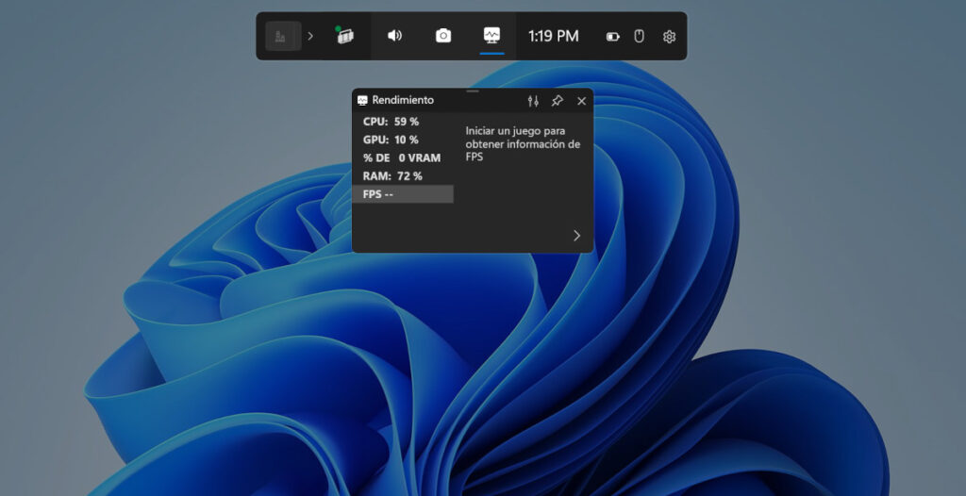This screenshot has height=496, width=966.
Task: Open the Audio widget speaker icon
Action: pyautogui.click(x=394, y=36)
